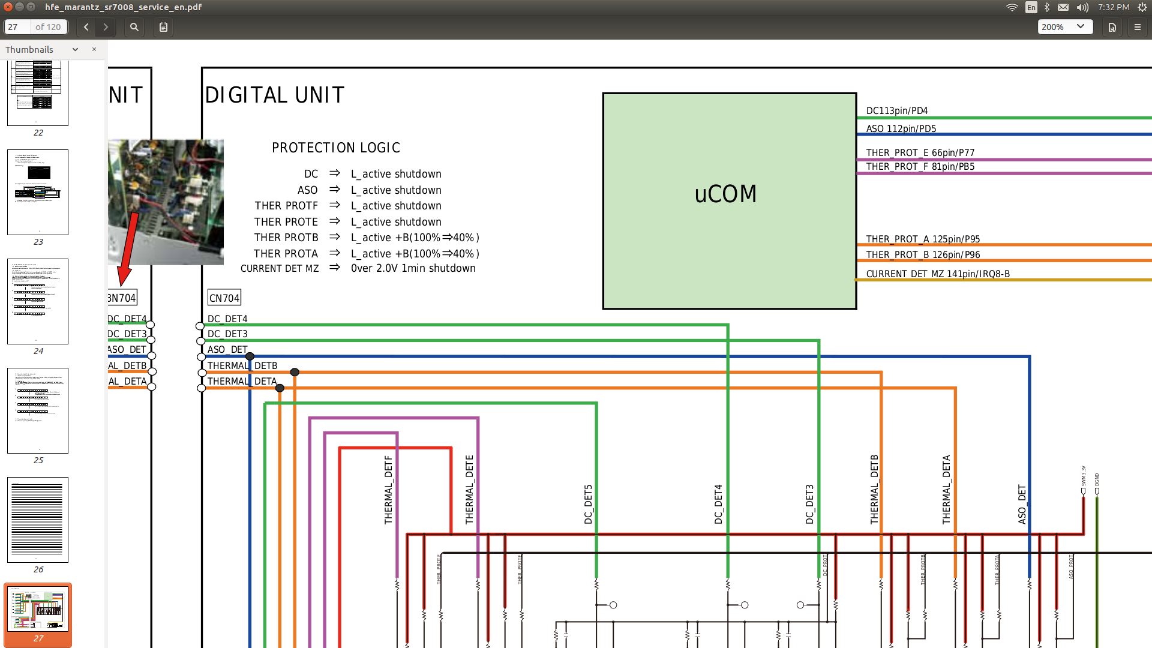This screenshot has height=648, width=1152.
Task: Select page 26 thumbnail
Action: (38, 520)
